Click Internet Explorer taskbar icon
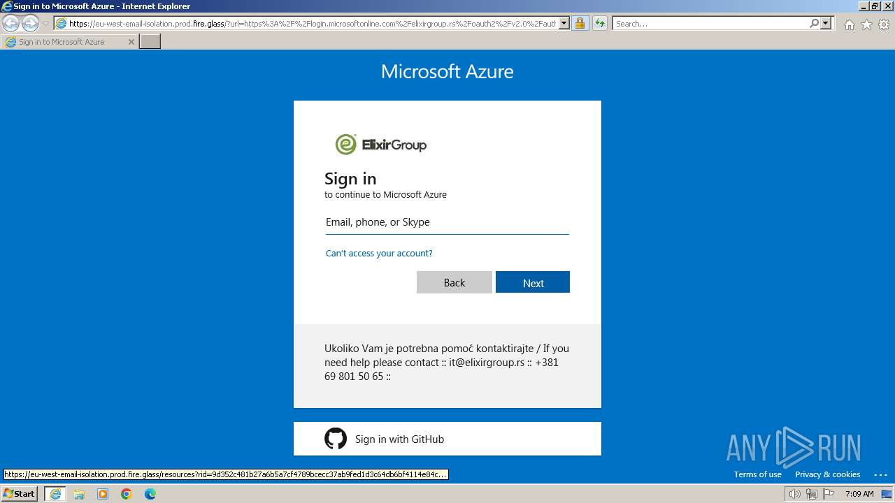This screenshot has width=895, height=503. click(x=55, y=494)
